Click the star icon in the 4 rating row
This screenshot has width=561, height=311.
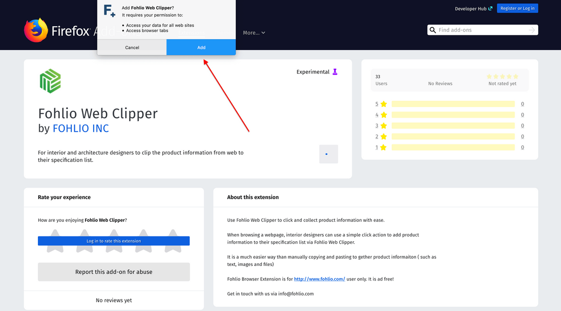pos(383,115)
